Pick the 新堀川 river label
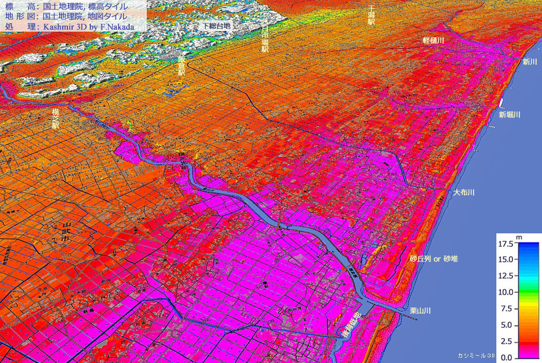 (509, 115)
